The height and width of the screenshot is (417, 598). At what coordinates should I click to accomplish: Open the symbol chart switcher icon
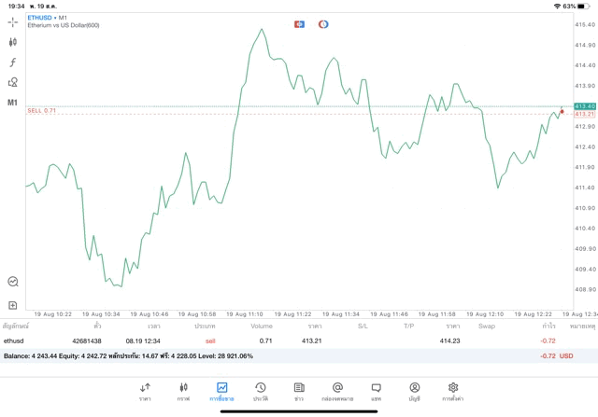tap(13, 281)
